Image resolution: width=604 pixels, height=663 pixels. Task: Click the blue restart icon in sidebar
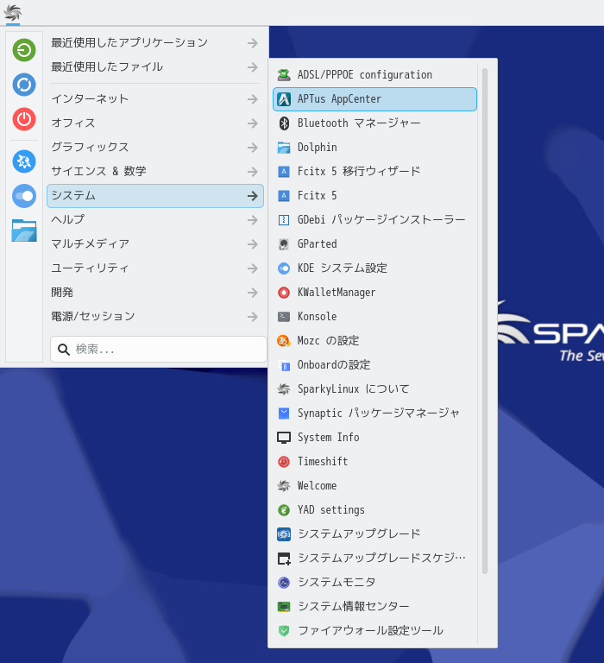coord(24,85)
